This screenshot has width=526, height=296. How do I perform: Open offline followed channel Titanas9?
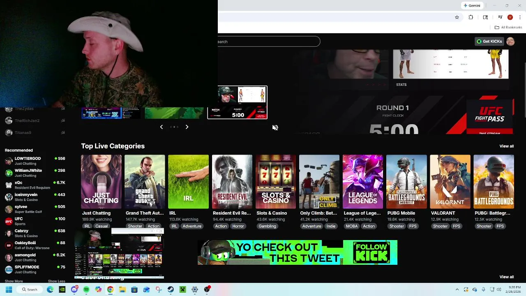click(35, 133)
